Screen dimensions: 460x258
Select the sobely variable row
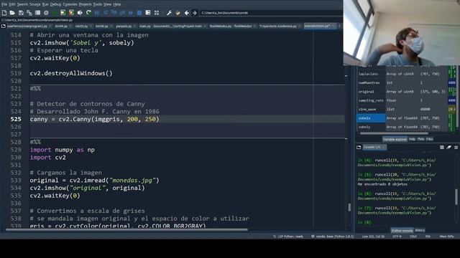[402, 127]
